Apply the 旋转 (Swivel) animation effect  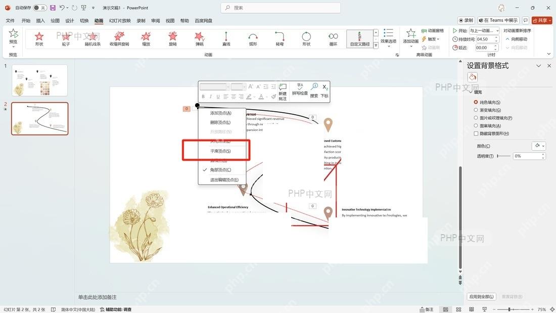[x=173, y=38]
